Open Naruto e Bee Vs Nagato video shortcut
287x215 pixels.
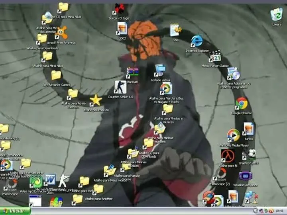tap(166, 89)
